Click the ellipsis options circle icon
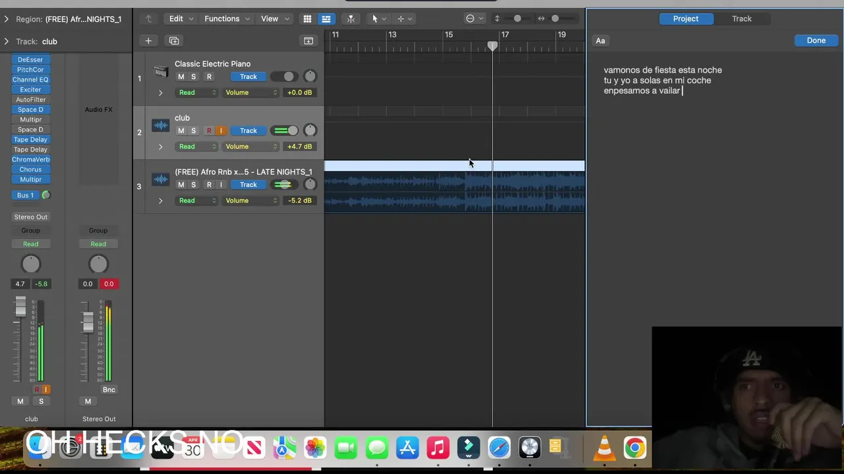 click(470, 18)
